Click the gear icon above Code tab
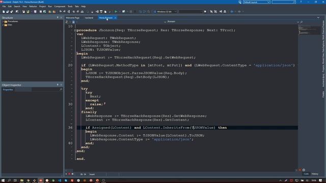Image resolution: width=326 pixels, height=183 pixels. [x=304, y=170]
